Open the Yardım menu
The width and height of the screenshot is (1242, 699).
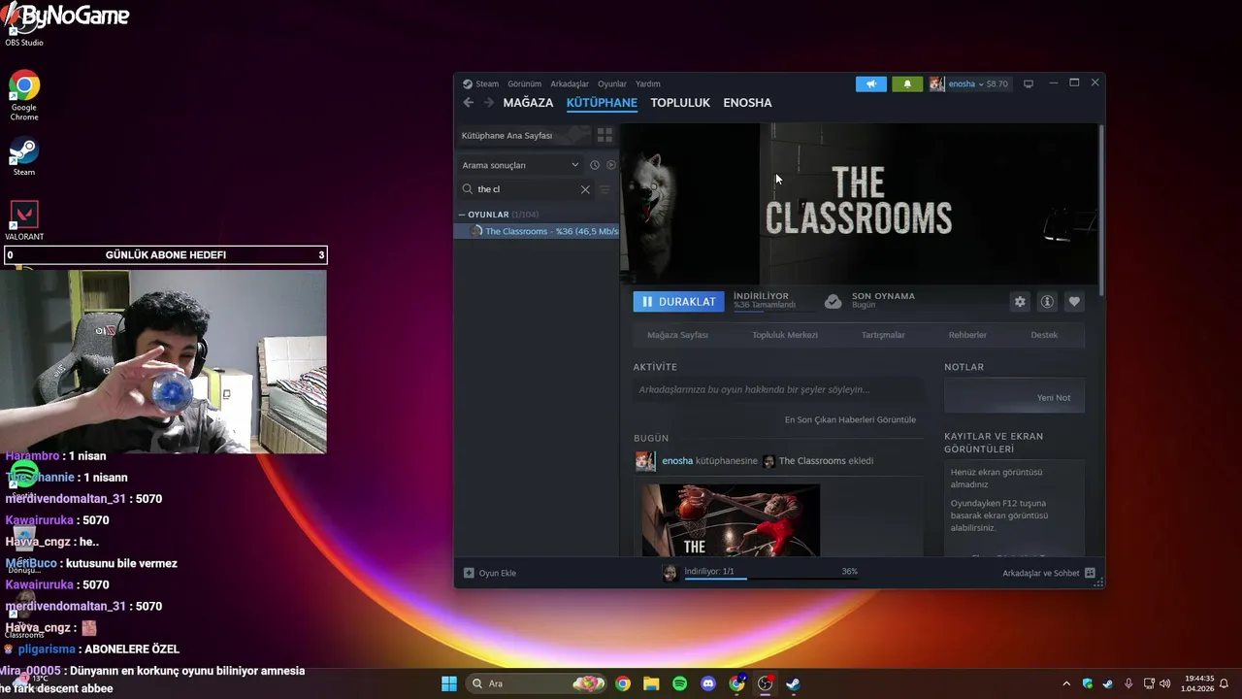[x=647, y=83]
